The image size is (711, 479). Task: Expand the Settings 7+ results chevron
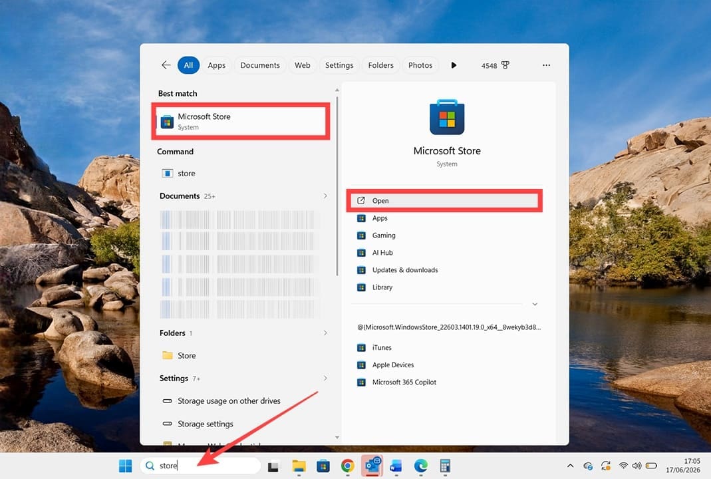325,379
